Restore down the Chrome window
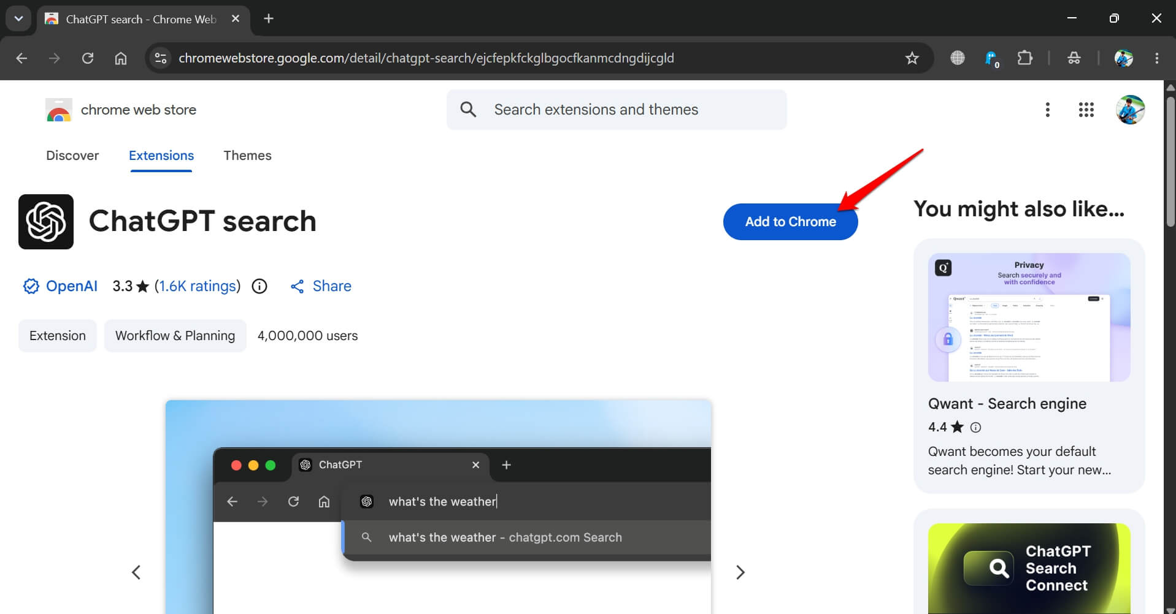This screenshot has width=1176, height=614. click(1114, 18)
